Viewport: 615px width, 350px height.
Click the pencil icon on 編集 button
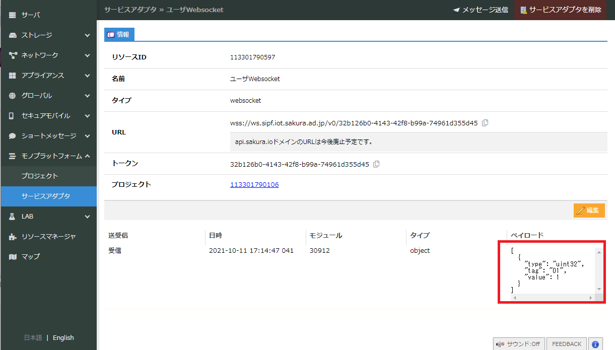[581, 211]
